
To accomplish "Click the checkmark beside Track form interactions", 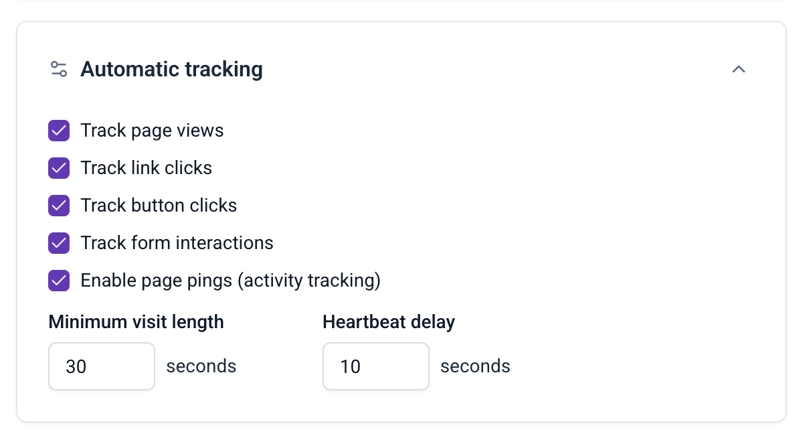I will coord(59,243).
